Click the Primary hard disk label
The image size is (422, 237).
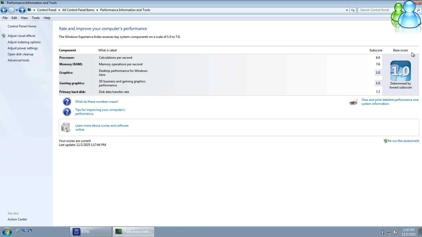73,92
